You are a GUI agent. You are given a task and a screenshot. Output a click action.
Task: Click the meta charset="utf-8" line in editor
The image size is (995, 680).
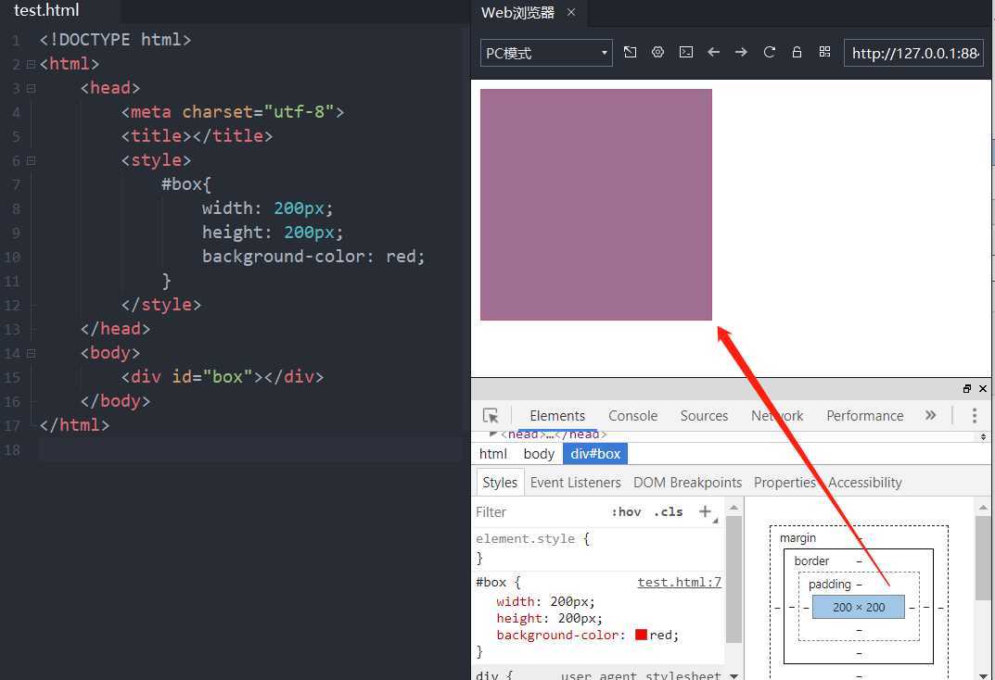tap(233, 112)
